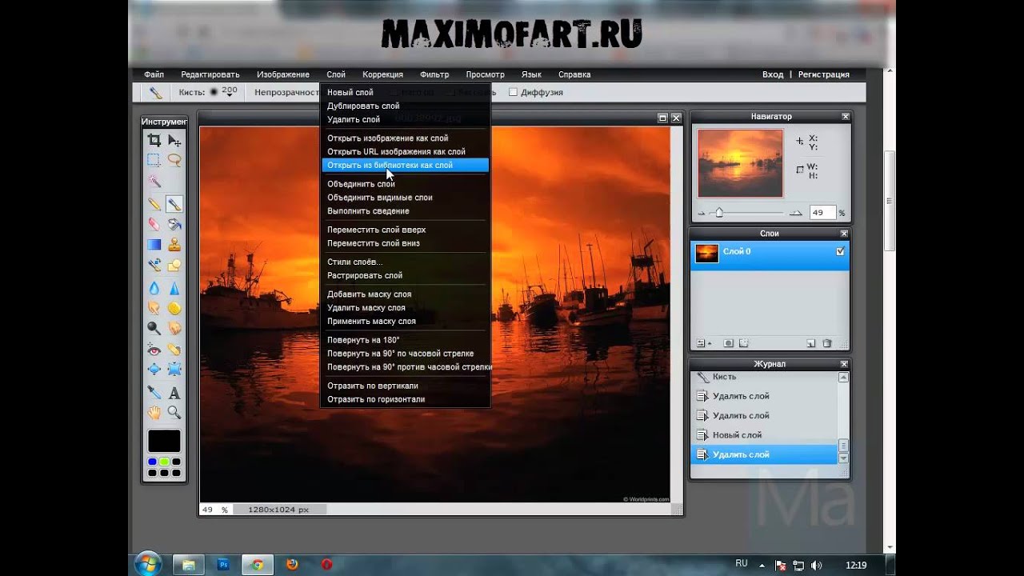Click the Навигатор preview thumbnail
This screenshot has width=1024, height=576.
click(740, 163)
